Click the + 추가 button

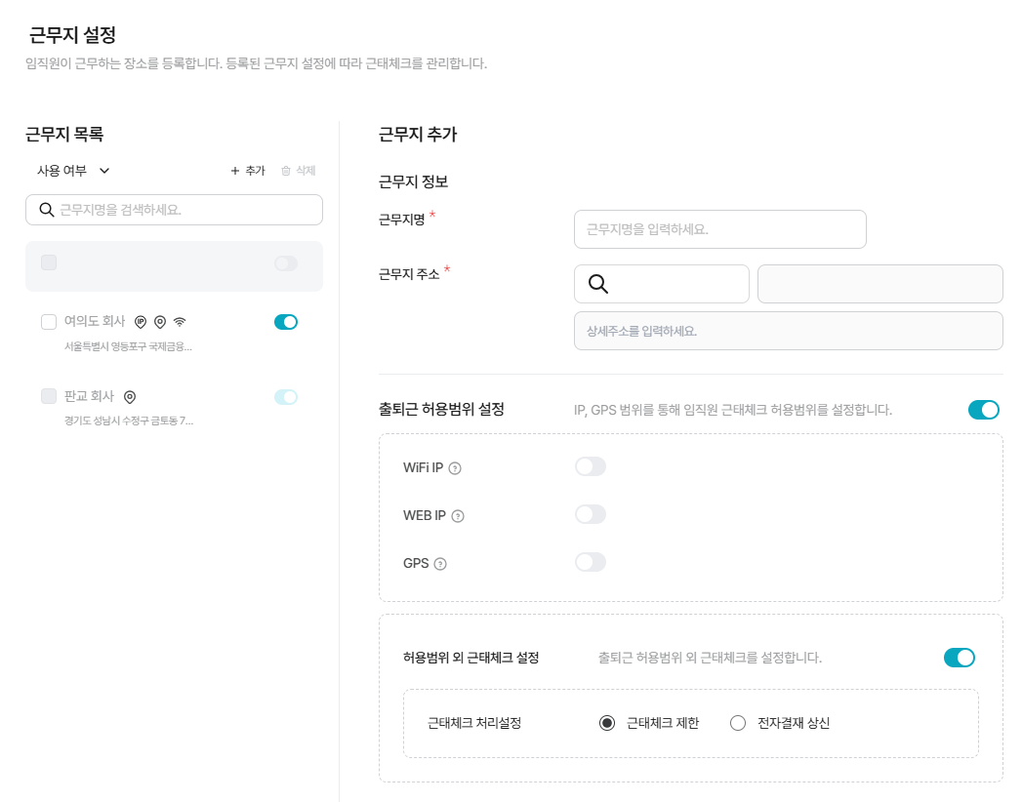(248, 171)
